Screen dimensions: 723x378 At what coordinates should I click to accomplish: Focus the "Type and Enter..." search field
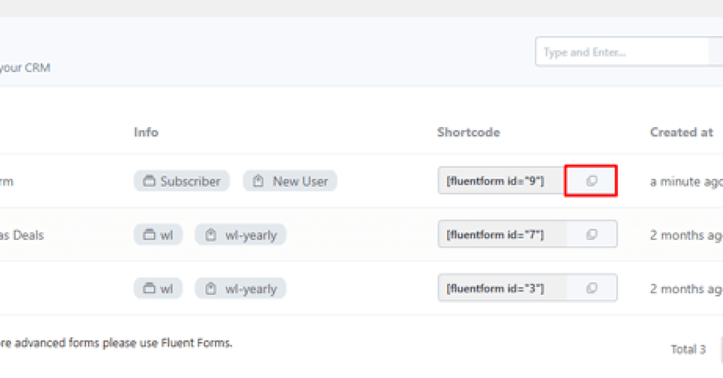621,52
